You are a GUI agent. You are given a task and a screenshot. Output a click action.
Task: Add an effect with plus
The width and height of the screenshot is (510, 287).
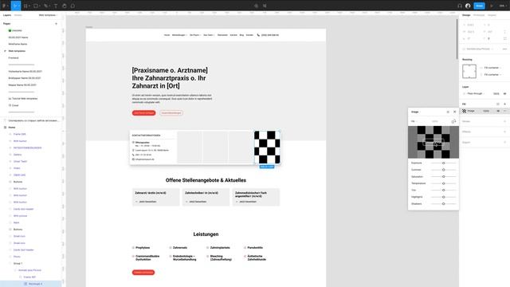[x=504, y=132]
